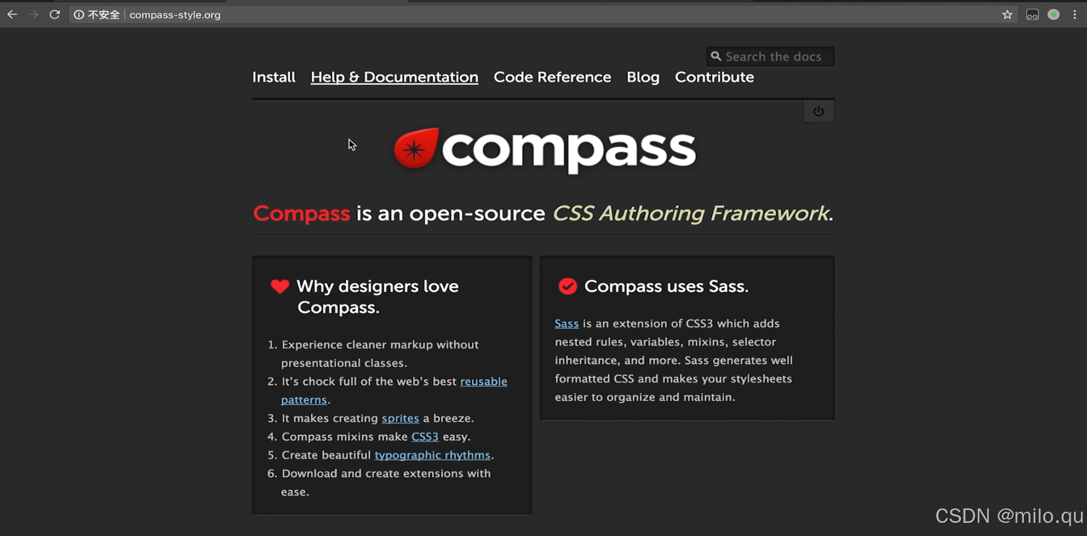Click list item 'Download and create extensions with'
Viewport: 1087px width, 536px height.
coord(386,473)
